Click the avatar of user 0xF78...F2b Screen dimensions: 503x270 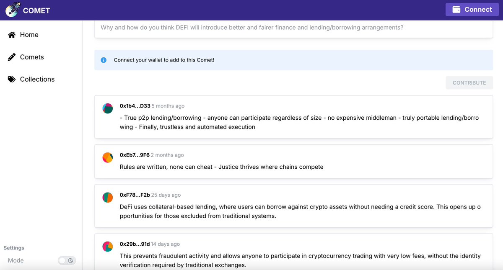point(108,197)
